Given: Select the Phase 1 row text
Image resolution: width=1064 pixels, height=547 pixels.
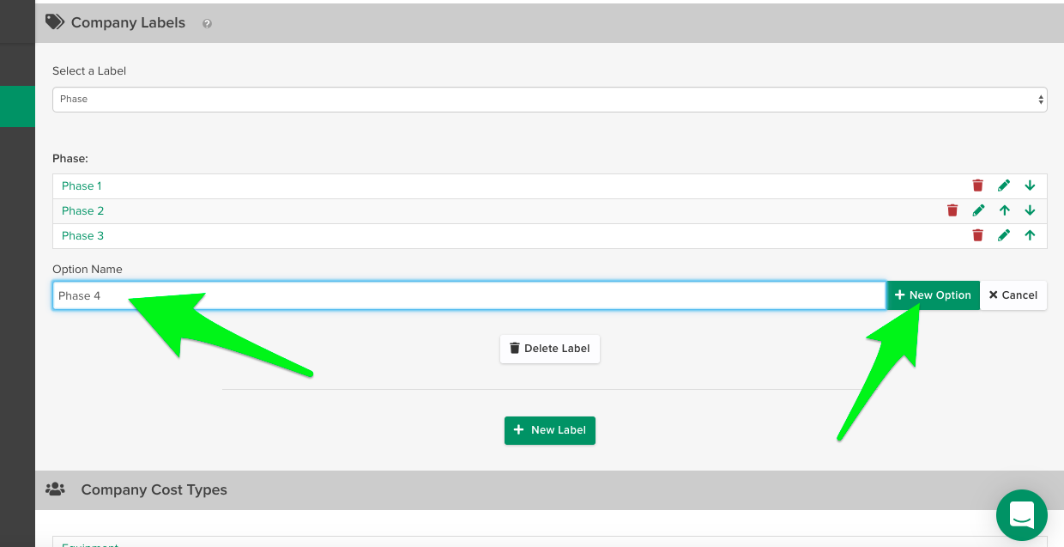Looking at the screenshot, I should coord(82,185).
